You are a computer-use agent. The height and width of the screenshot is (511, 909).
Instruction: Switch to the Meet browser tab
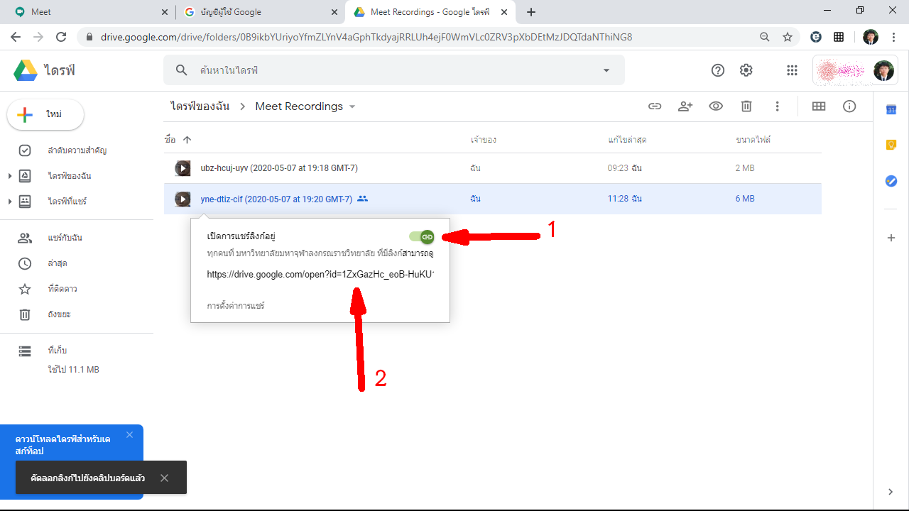[x=85, y=12]
